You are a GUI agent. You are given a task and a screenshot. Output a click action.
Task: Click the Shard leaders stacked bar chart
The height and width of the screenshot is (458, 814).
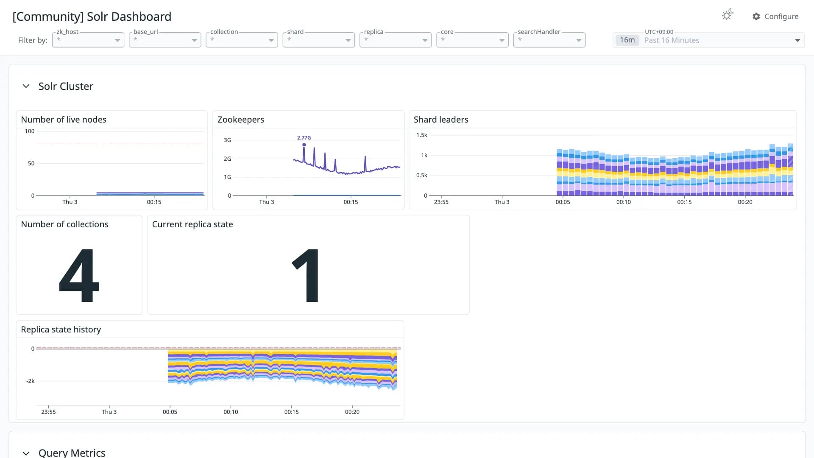coord(675,170)
